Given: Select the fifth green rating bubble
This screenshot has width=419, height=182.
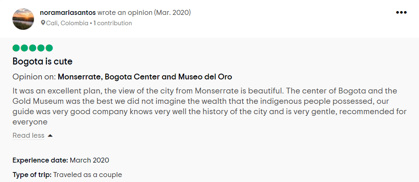Looking at the screenshot, I should [x=49, y=48].
